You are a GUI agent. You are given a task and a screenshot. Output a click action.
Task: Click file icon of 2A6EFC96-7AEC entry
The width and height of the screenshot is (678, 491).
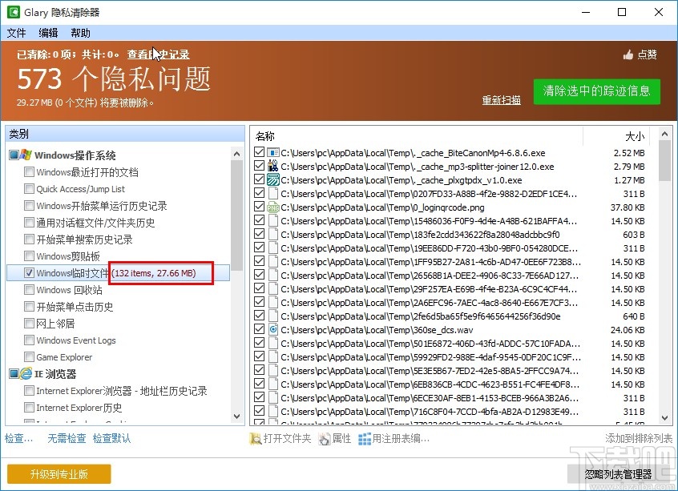(272, 302)
